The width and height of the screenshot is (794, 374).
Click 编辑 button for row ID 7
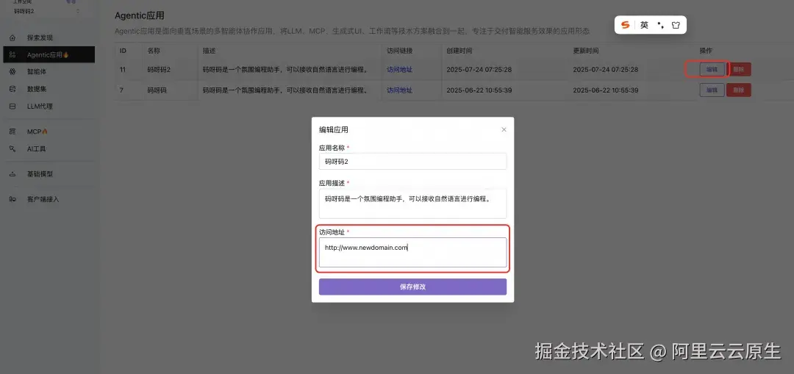(712, 90)
